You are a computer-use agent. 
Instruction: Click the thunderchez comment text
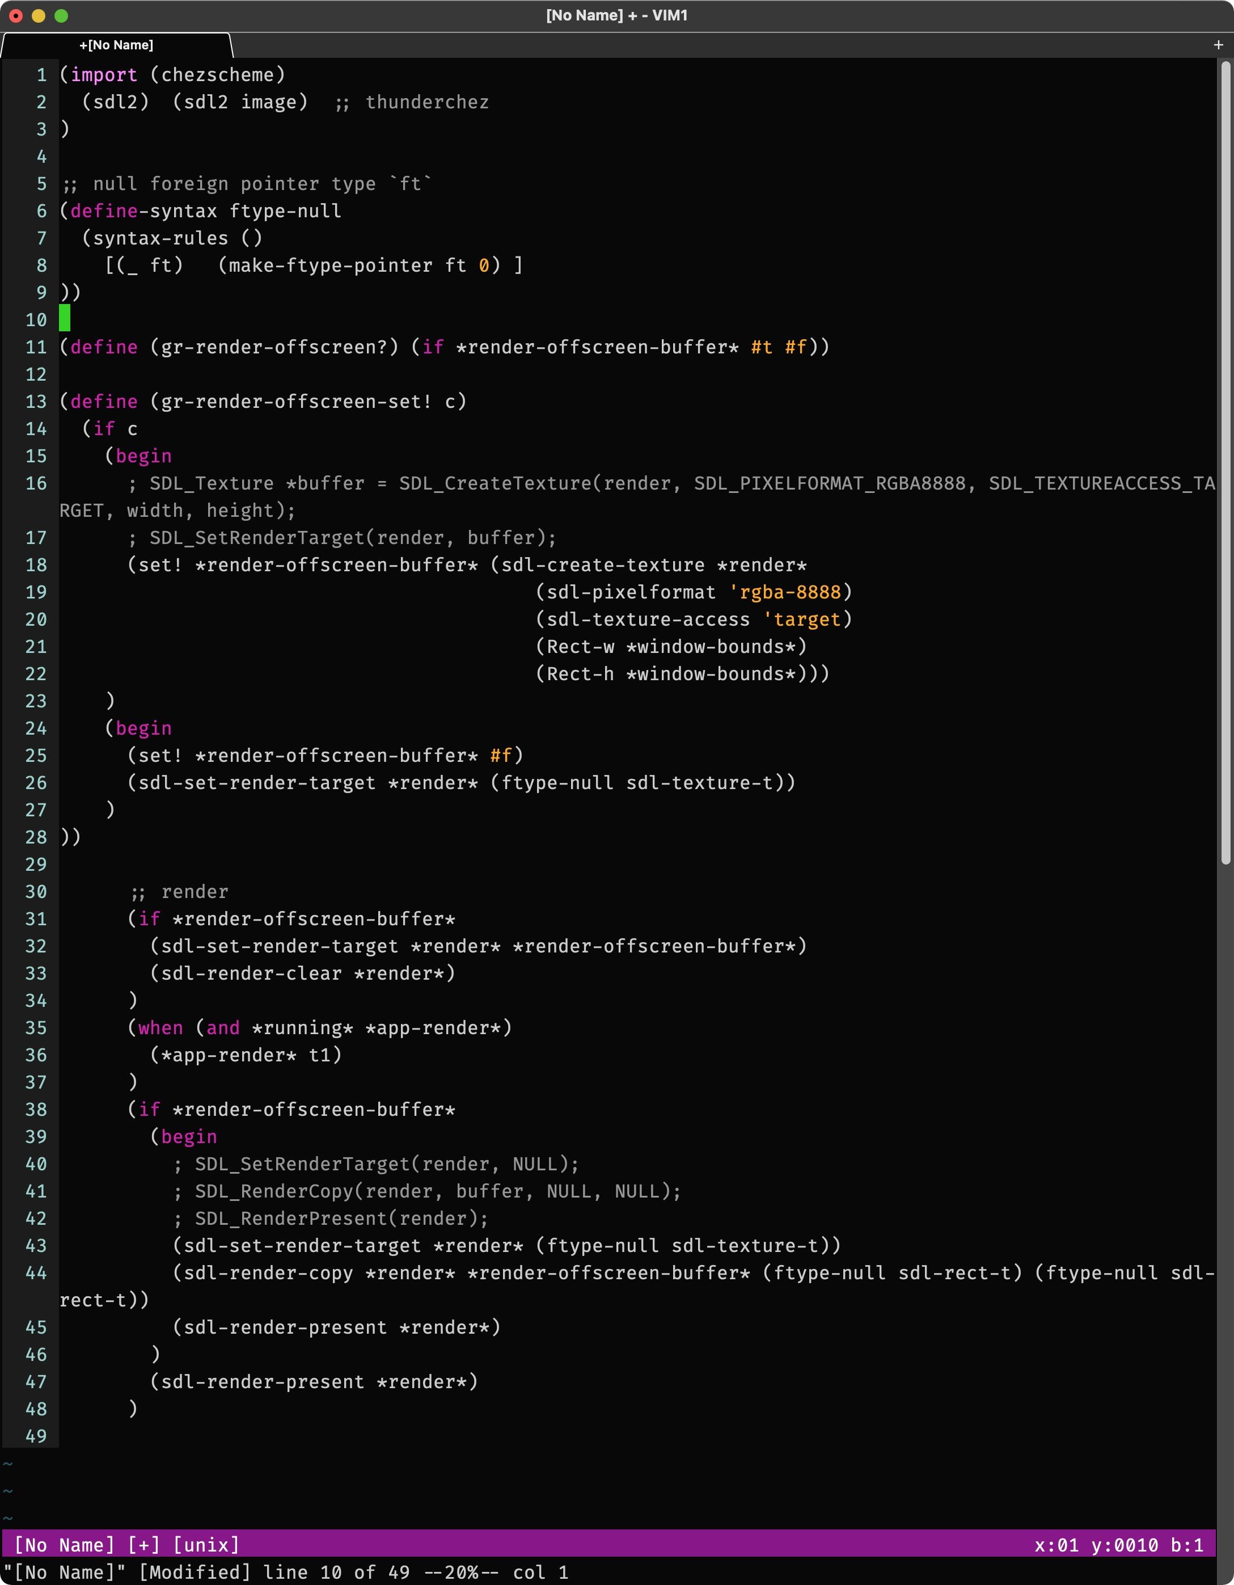(426, 102)
